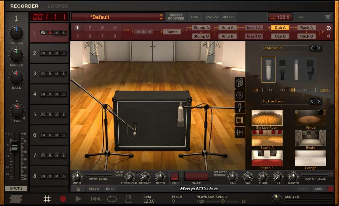339x206 pixels.
Task: Click the Preset Browser button
Action: pyautogui.click(x=176, y=17)
